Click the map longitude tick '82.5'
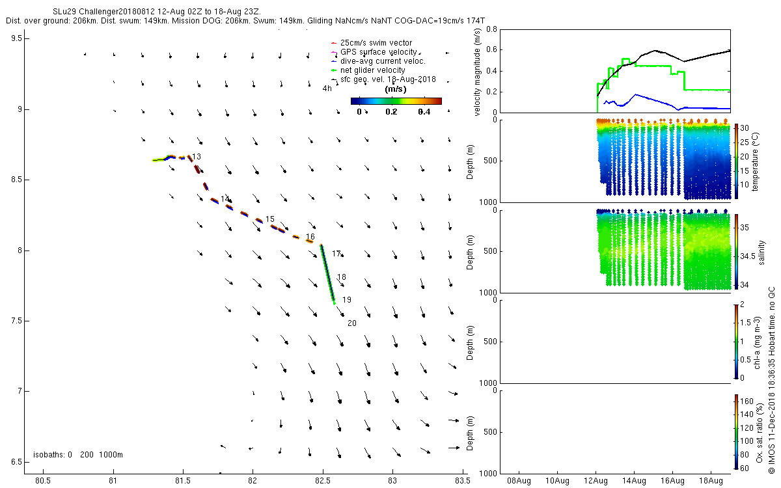Screen dimensions: 781x488 click(323, 481)
